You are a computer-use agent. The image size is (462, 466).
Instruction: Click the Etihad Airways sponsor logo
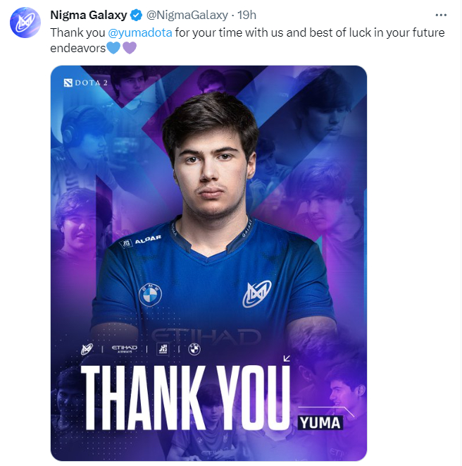coord(125,349)
